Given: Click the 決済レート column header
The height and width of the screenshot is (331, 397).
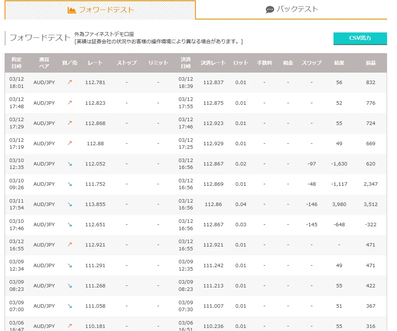Looking at the screenshot, I should [213, 63].
